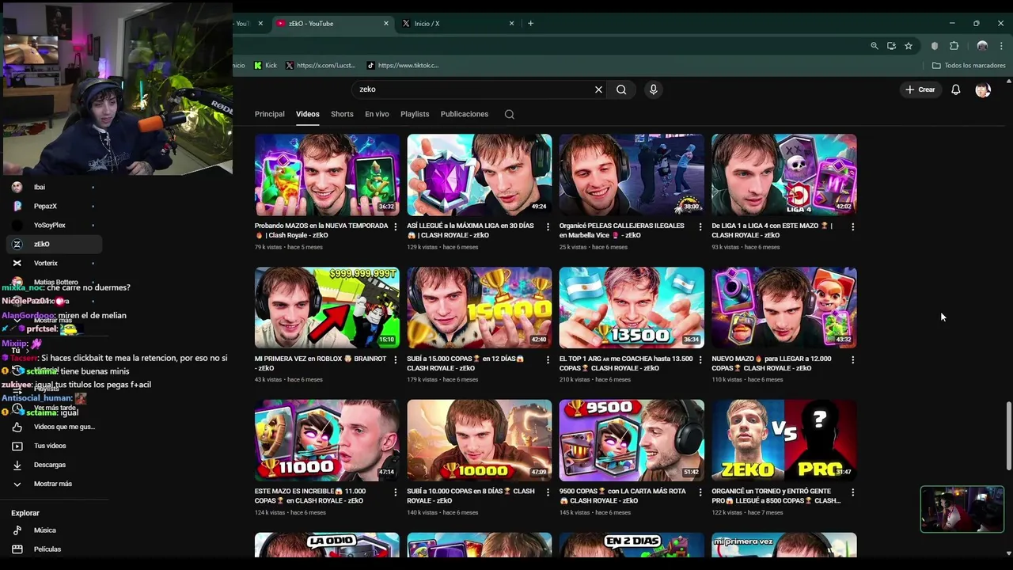This screenshot has width=1013, height=570.
Task: Open the En vivo channel tab
Action: pos(377,114)
